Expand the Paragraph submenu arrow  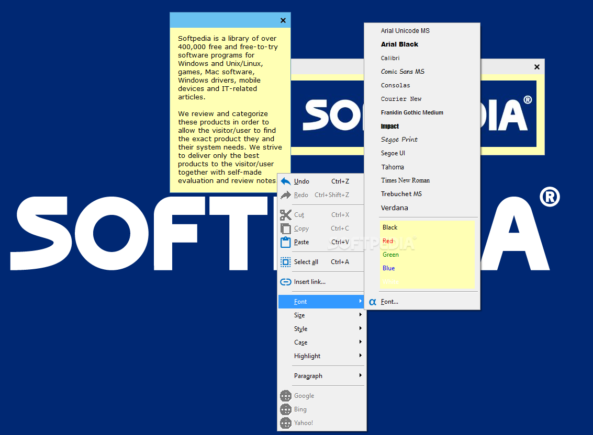[x=361, y=376]
